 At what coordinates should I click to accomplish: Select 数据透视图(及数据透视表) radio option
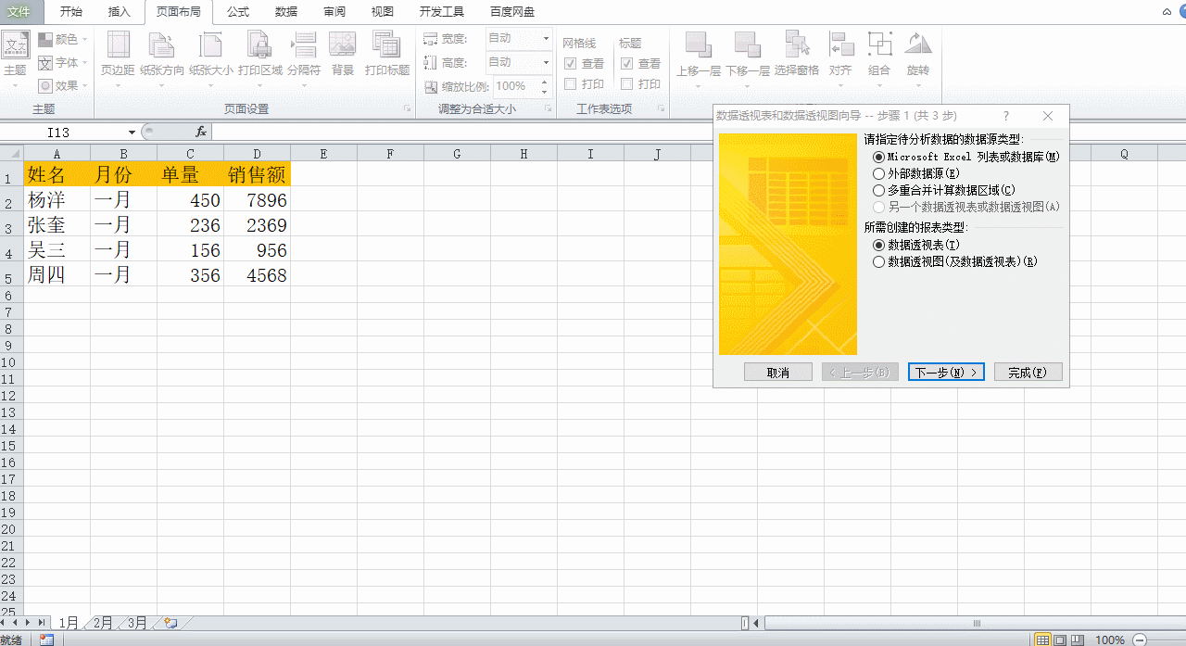click(879, 261)
